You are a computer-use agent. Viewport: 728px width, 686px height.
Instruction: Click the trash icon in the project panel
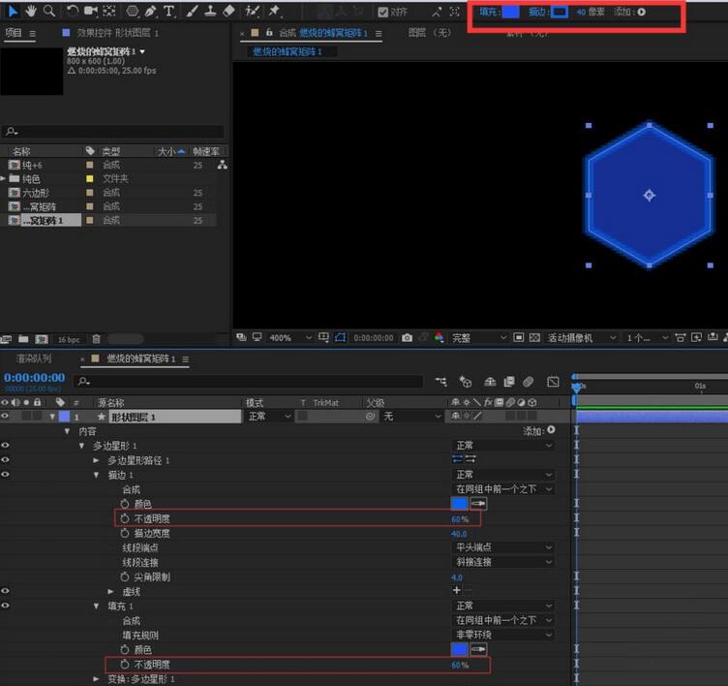(x=96, y=339)
